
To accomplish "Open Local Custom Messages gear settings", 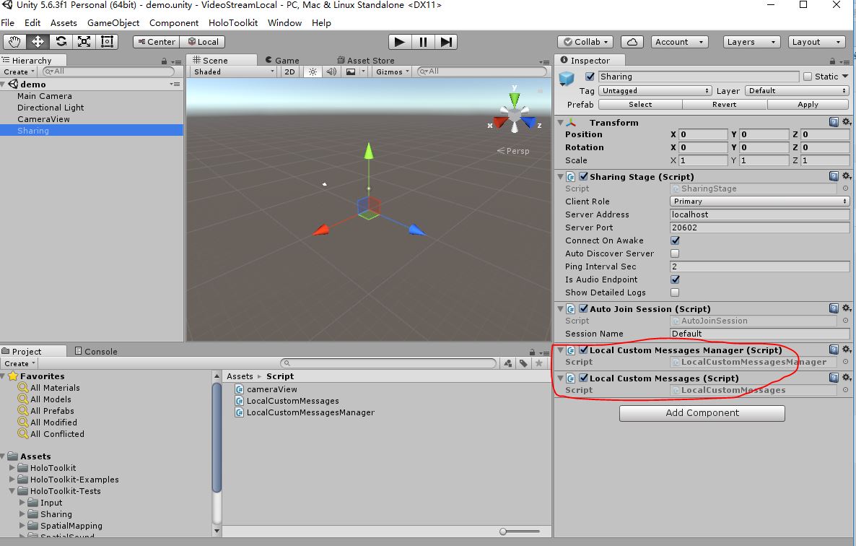I will click(846, 377).
